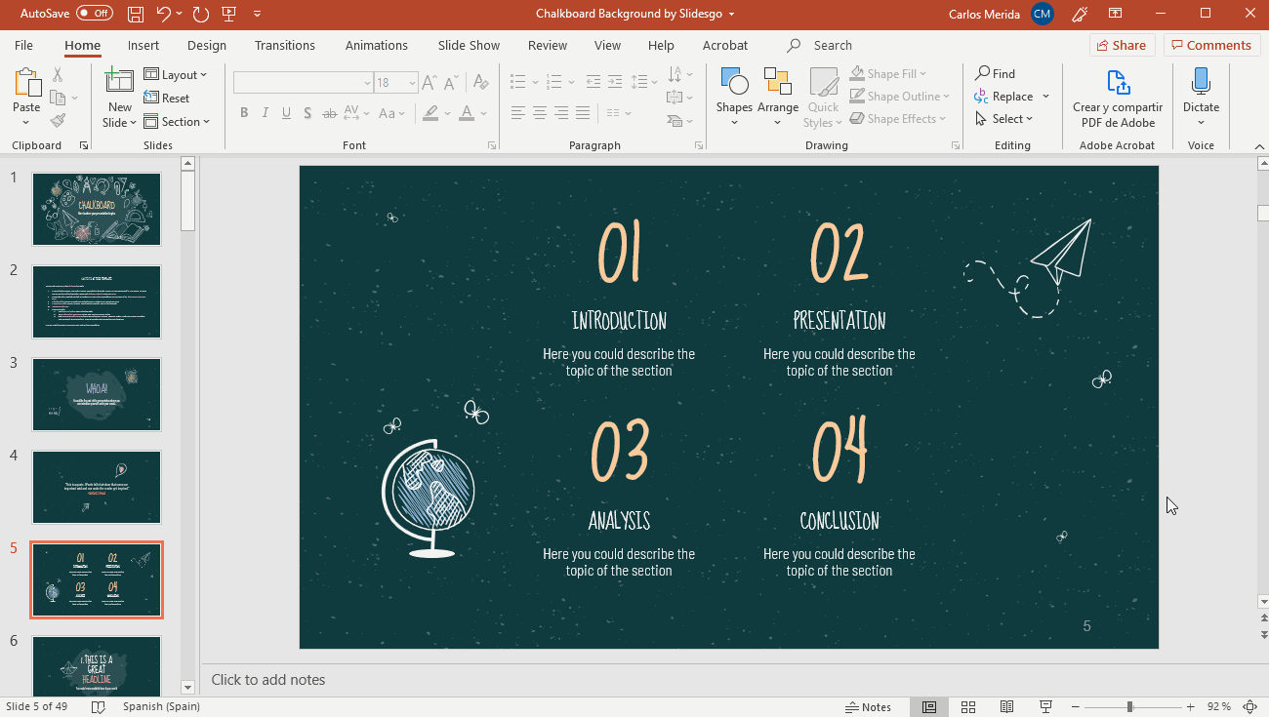The height and width of the screenshot is (717, 1269).
Task: Open the Arrange options
Action: pos(778,98)
